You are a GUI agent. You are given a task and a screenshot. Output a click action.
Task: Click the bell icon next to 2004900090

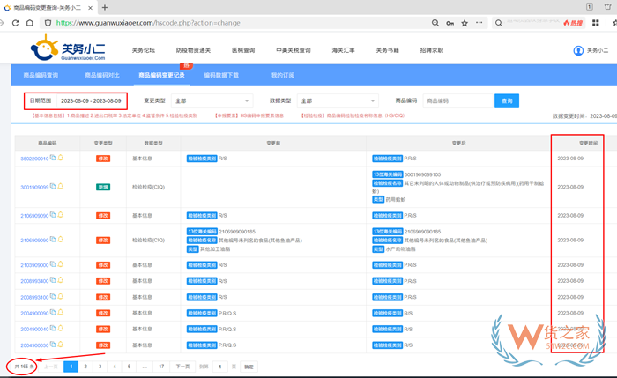60,312
